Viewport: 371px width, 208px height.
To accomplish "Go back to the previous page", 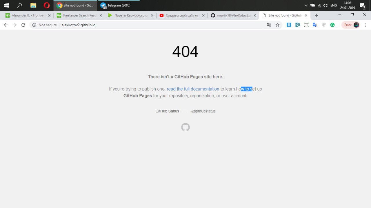I will pyautogui.click(x=6, y=25).
